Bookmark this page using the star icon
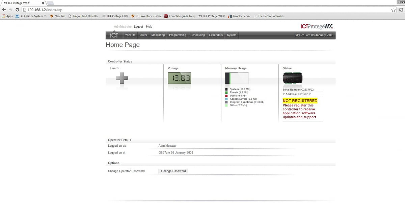The height and width of the screenshot is (214, 405). tap(393, 10)
